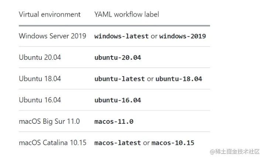Viewport: 265px width, 160px height.
Task: Select the Ubuntu 16.04 environment cell
Action: tap(40, 100)
